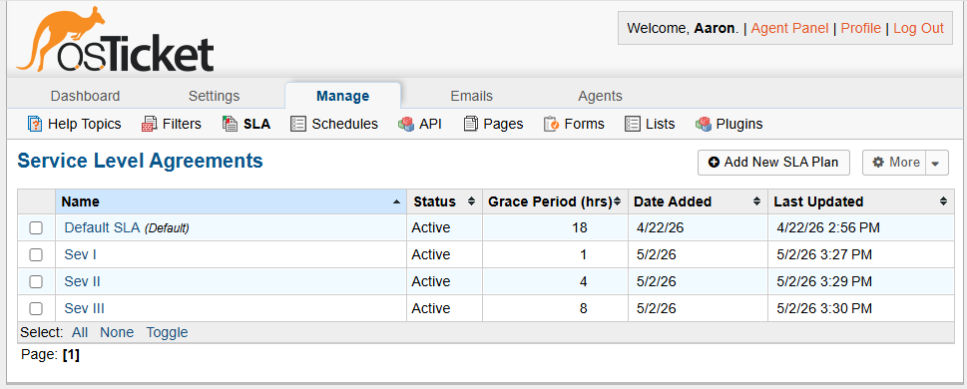Select the Sev III row checkbox
Viewport: 967px width, 389px height.
(36, 308)
